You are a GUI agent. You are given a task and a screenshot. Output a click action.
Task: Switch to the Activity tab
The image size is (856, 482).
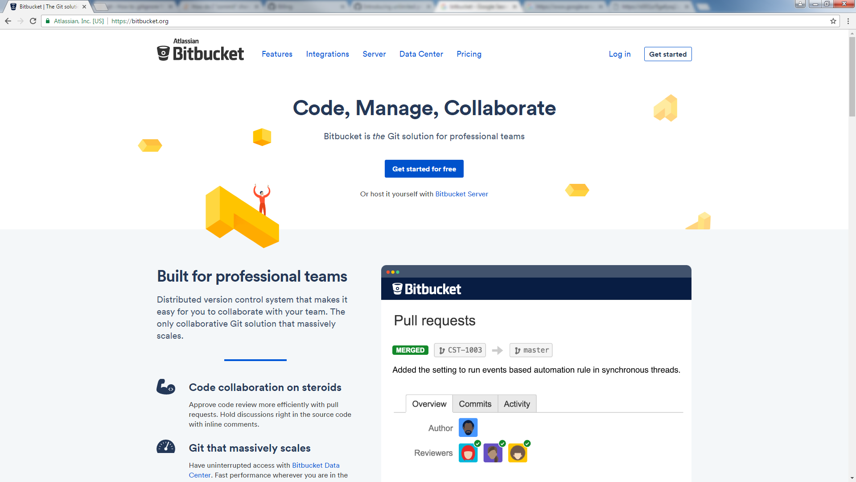517,404
